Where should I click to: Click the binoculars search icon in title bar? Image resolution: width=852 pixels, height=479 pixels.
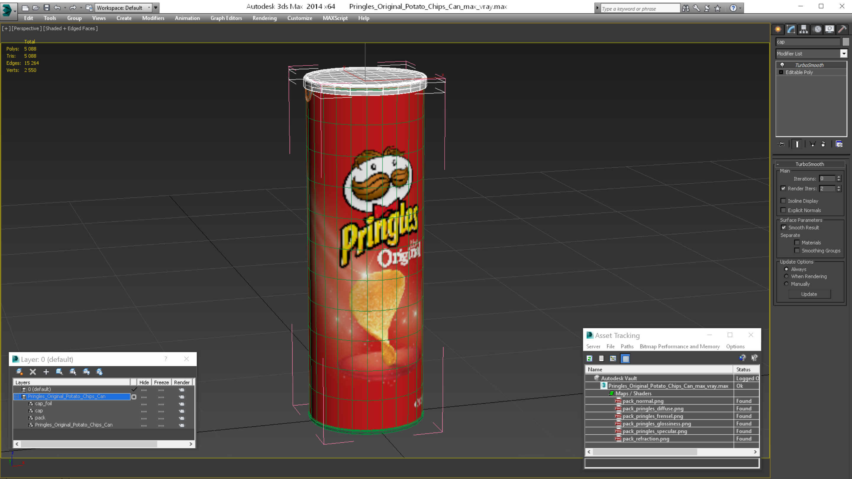686,8
